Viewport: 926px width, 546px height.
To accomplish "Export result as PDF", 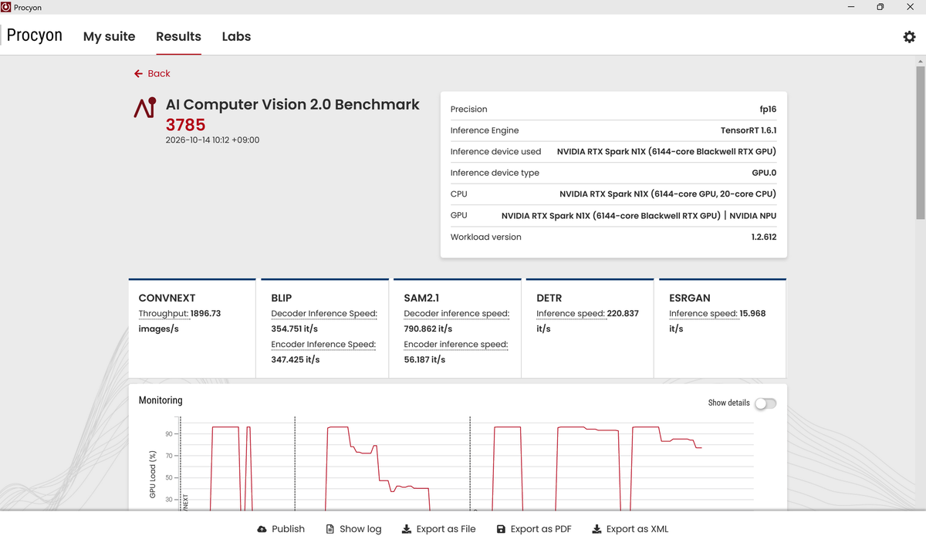I will click(x=534, y=529).
